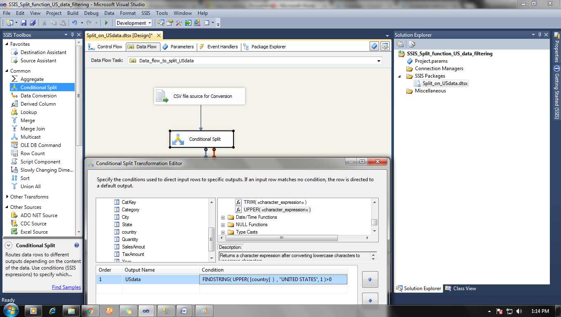This screenshot has width=561, height=317.
Task: Select the Data Conversion toolbox item
Action: [x=38, y=95]
